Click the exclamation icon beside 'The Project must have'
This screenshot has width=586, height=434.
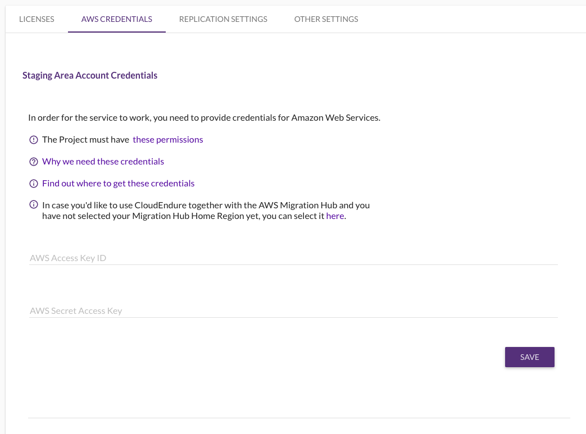[x=34, y=140]
